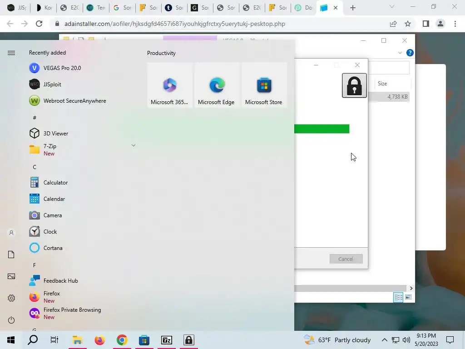The width and height of the screenshot is (465, 349).
Task: Open the Microsoft Edge tile
Action: pos(217,85)
